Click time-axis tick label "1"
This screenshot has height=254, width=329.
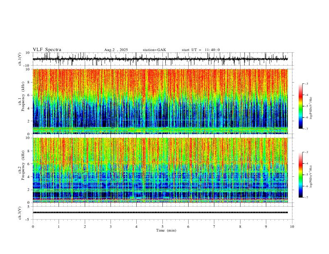[59, 227]
